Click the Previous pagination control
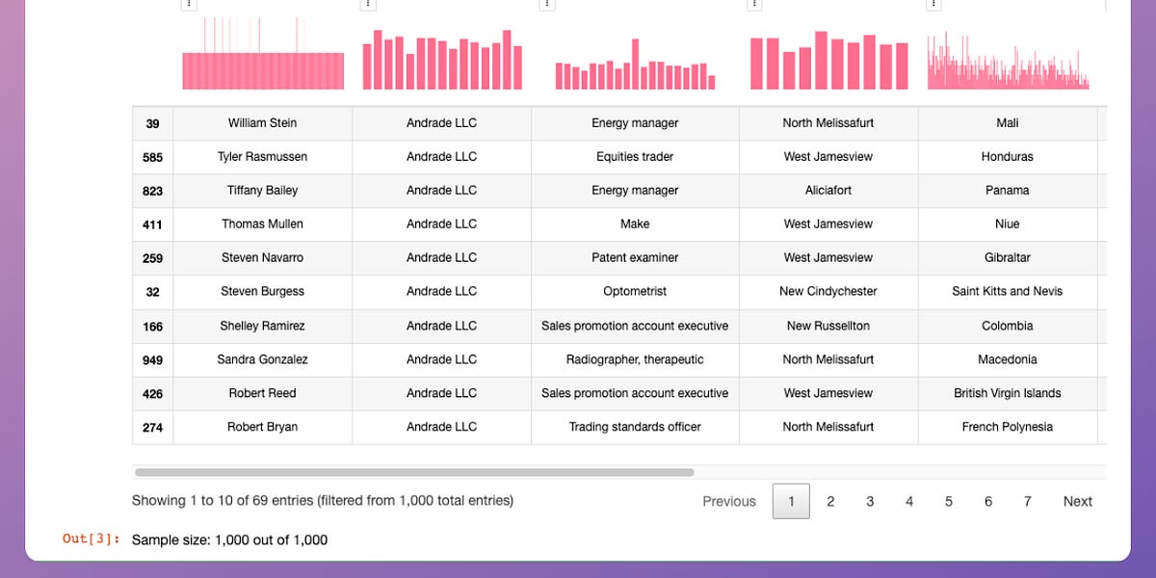 point(728,501)
